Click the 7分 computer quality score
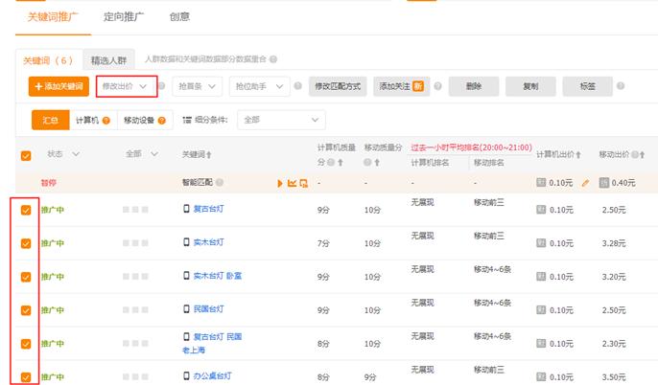 [x=323, y=243]
